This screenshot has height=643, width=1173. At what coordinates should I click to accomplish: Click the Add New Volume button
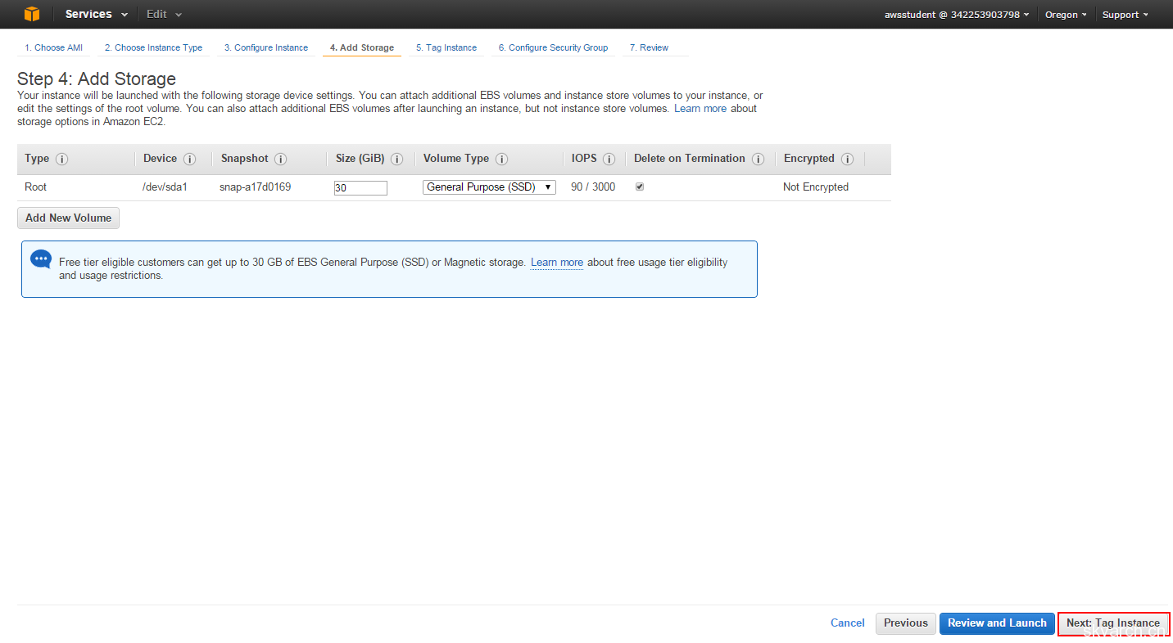69,218
